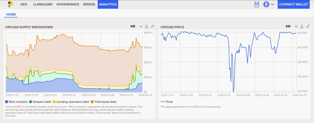Image resolution: width=314 pixels, height=123 pixels.
Task: Click the Total crvUSD in circulation description
Action: (x=74, y=111)
